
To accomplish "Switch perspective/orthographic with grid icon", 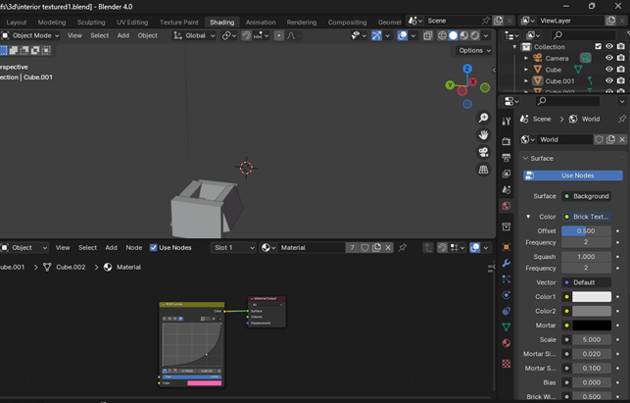I will [x=483, y=170].
